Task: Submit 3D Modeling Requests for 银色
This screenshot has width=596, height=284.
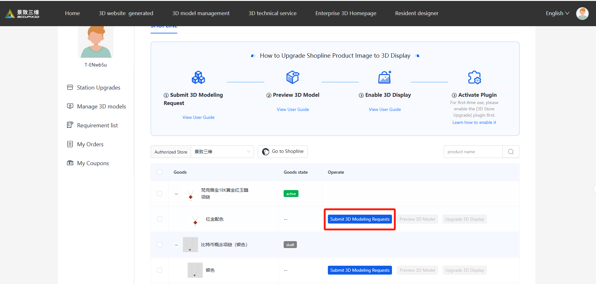Action: pyautogui.click(x=360, y=270)
